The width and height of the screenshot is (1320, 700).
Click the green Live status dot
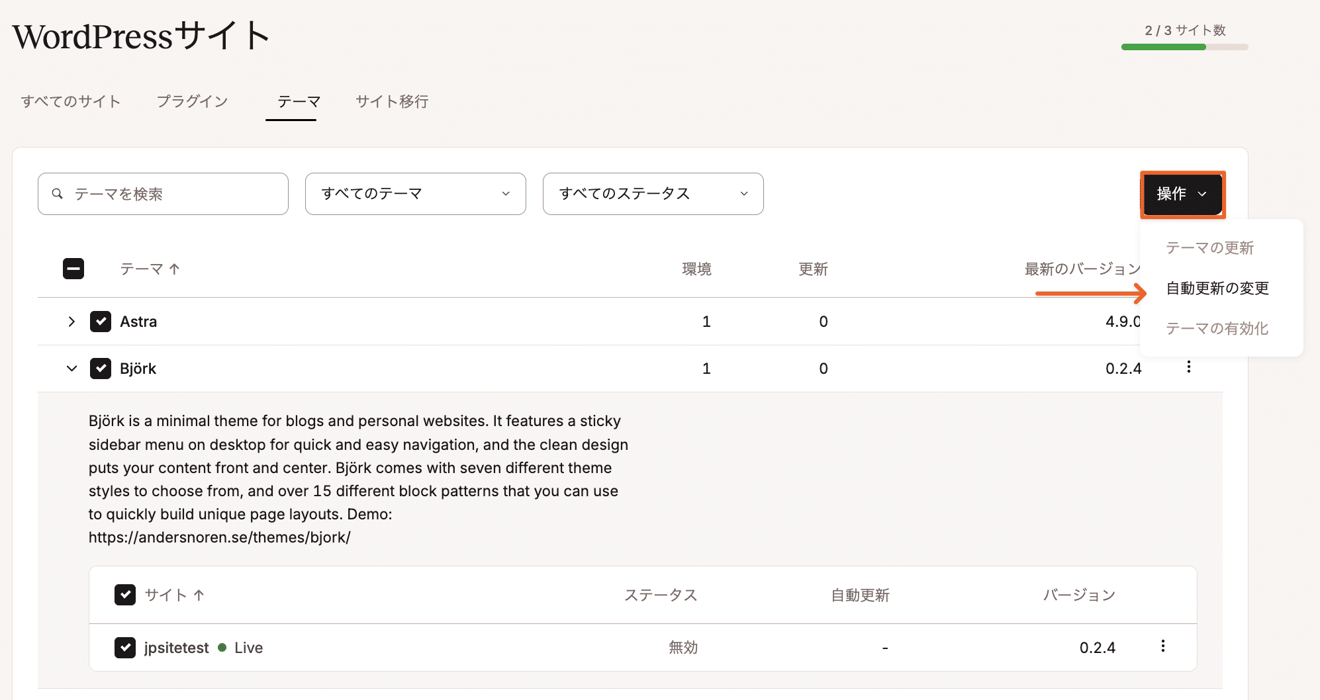222,648
